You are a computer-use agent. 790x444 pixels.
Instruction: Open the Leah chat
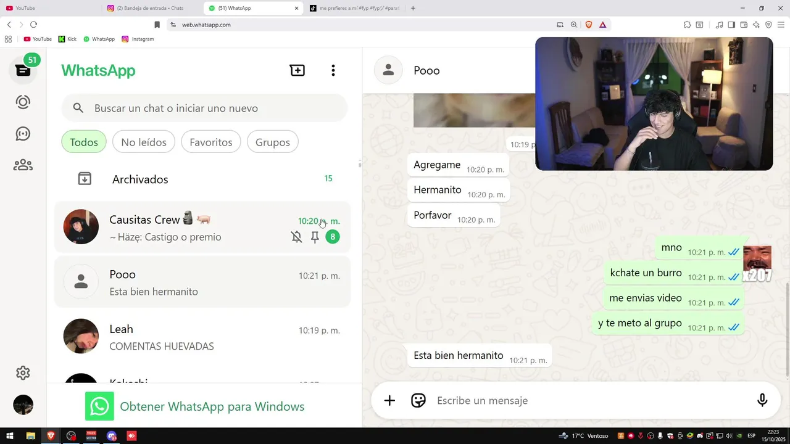(x=202, y=337)
